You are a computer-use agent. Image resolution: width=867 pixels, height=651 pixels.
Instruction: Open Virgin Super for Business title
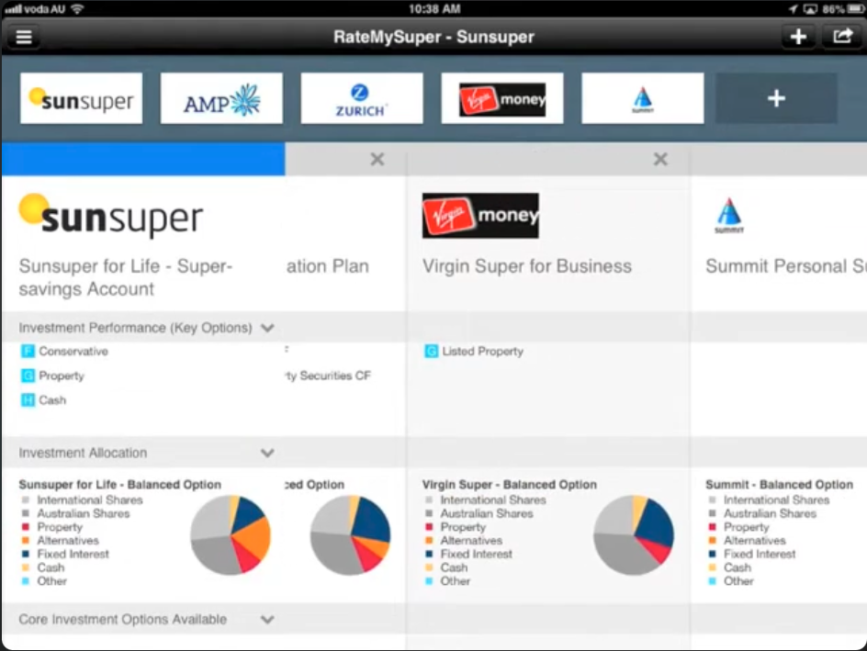pyautogui.click(x=527, y=266)
